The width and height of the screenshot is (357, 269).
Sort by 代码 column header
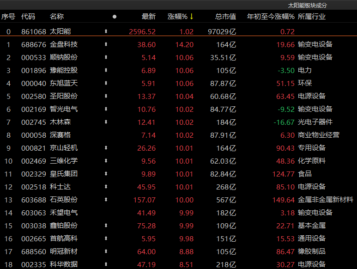point(28,17)
